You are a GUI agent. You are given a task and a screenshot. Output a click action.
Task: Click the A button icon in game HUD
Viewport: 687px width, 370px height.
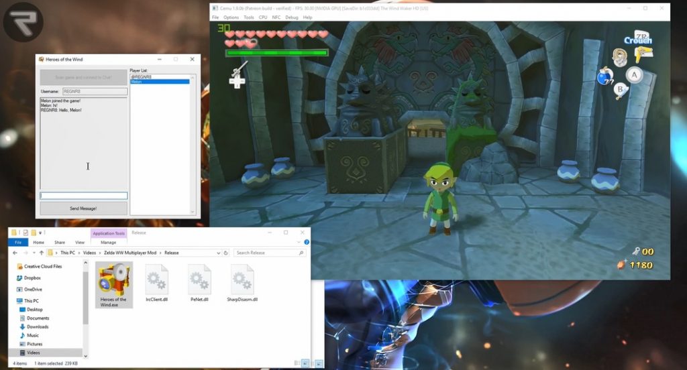pyautogui.click(x=633, y=75)
